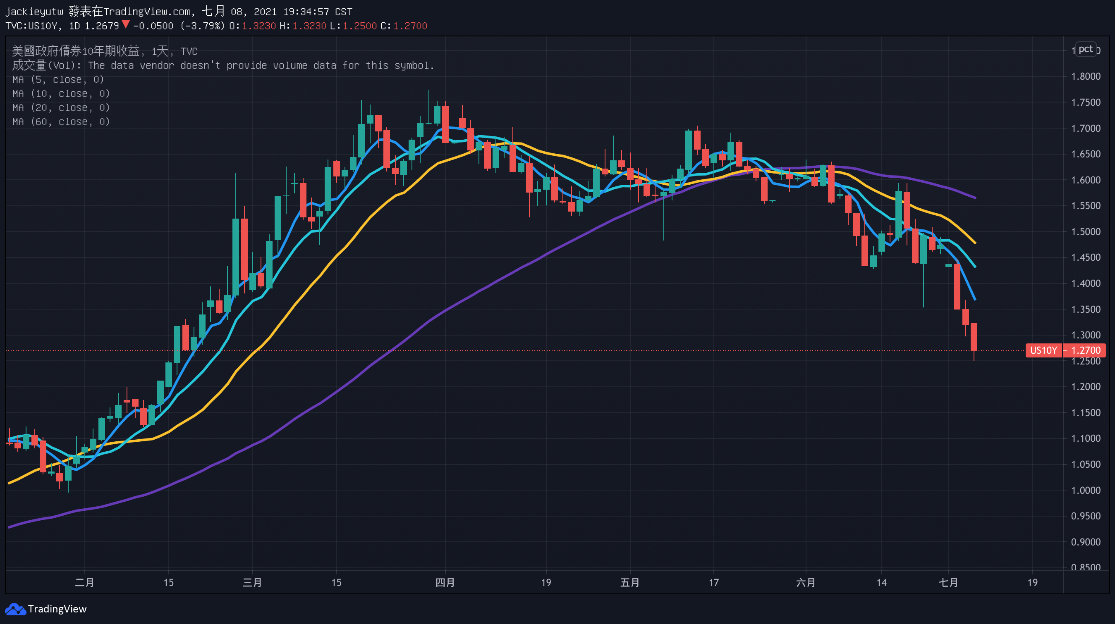Click the TradingView text link at bottom
This screenshot has height=624, width=1115.
[57, 609]
